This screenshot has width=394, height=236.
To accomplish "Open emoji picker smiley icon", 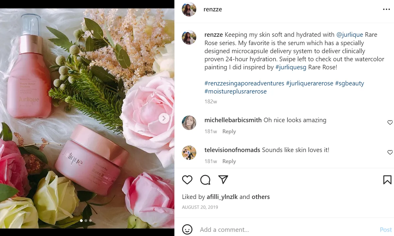I will [x=187, y=229].
